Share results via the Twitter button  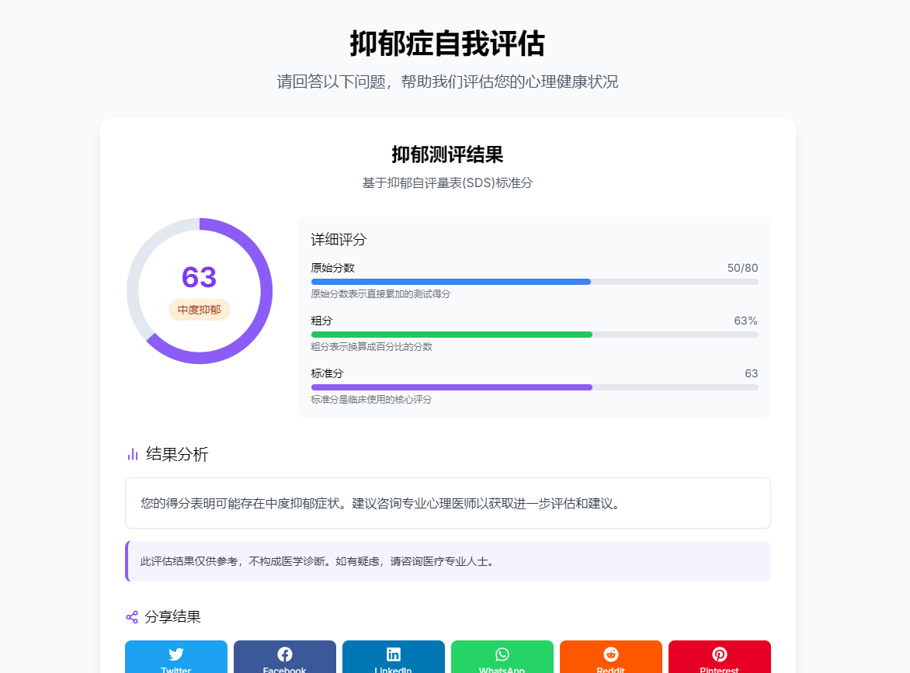pyautogui.click(x=175, y=660)
